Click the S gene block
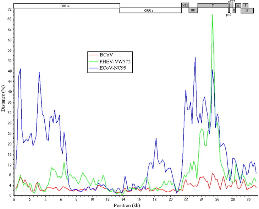Image resolution: width=259 pixels, height=209 pixels. (213, 6)
